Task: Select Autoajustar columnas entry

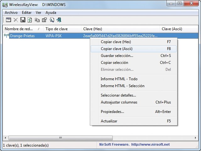Action: (133, 102)
